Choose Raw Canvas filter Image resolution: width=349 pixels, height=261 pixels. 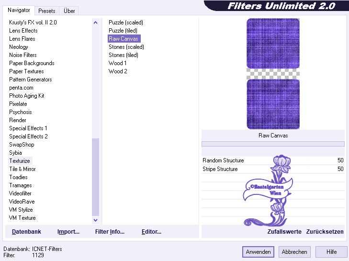tap(124, 39)
